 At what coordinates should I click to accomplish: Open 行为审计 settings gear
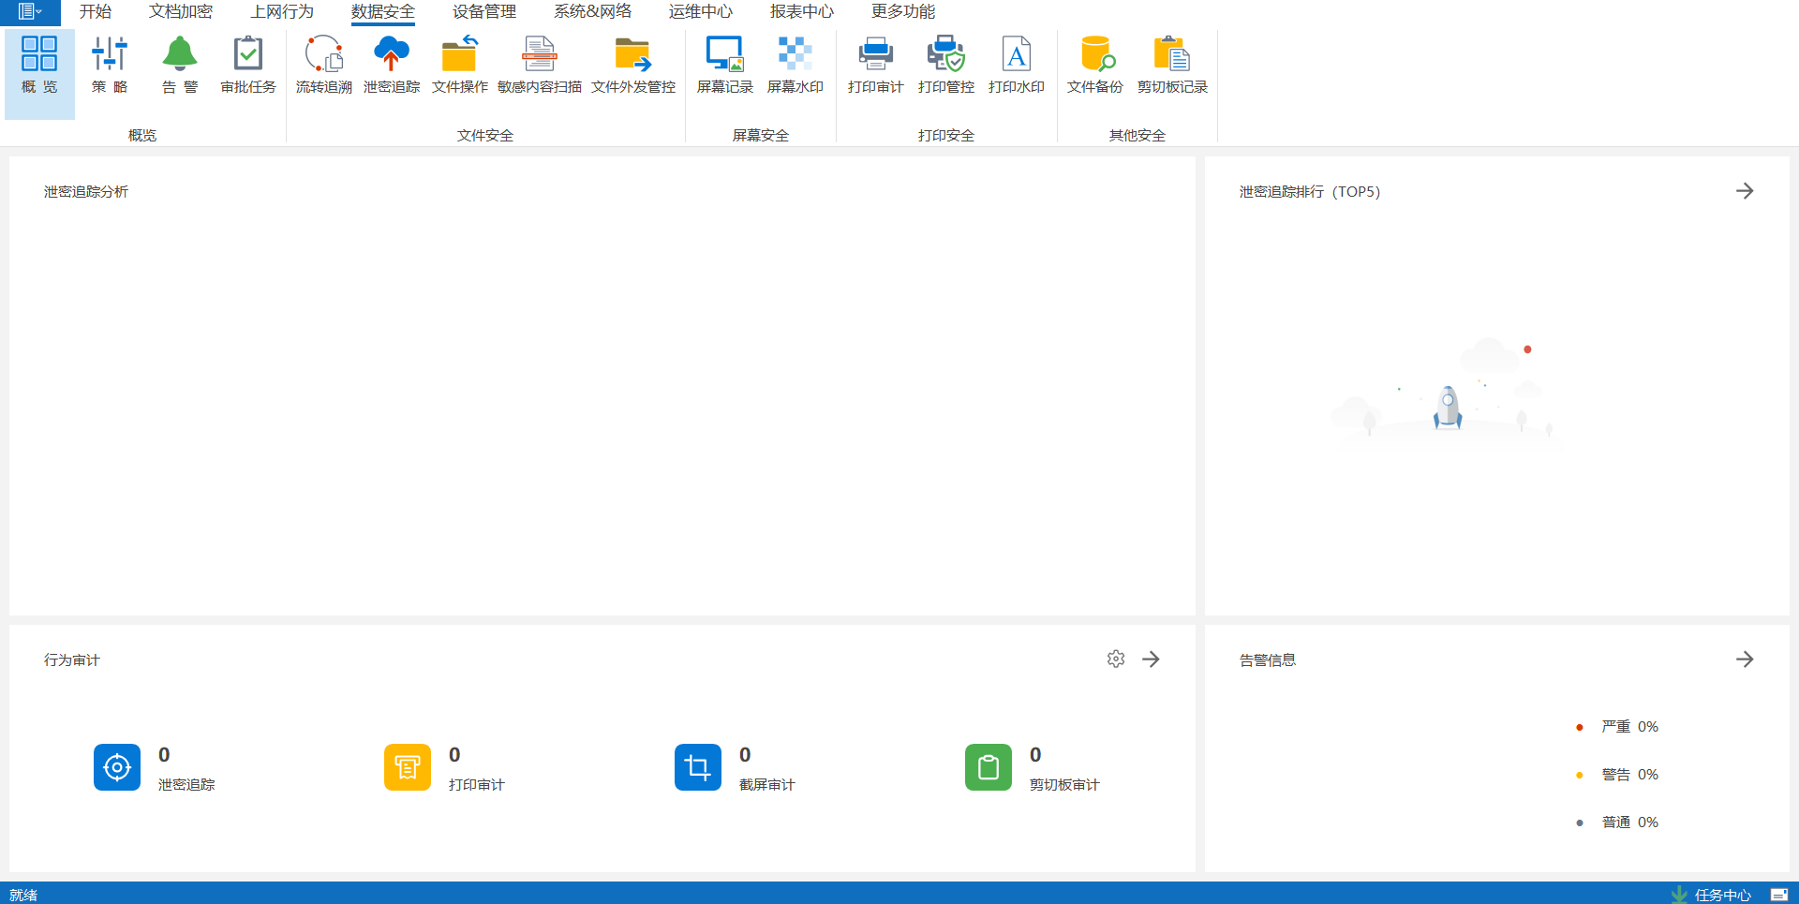pos(1115,659)
